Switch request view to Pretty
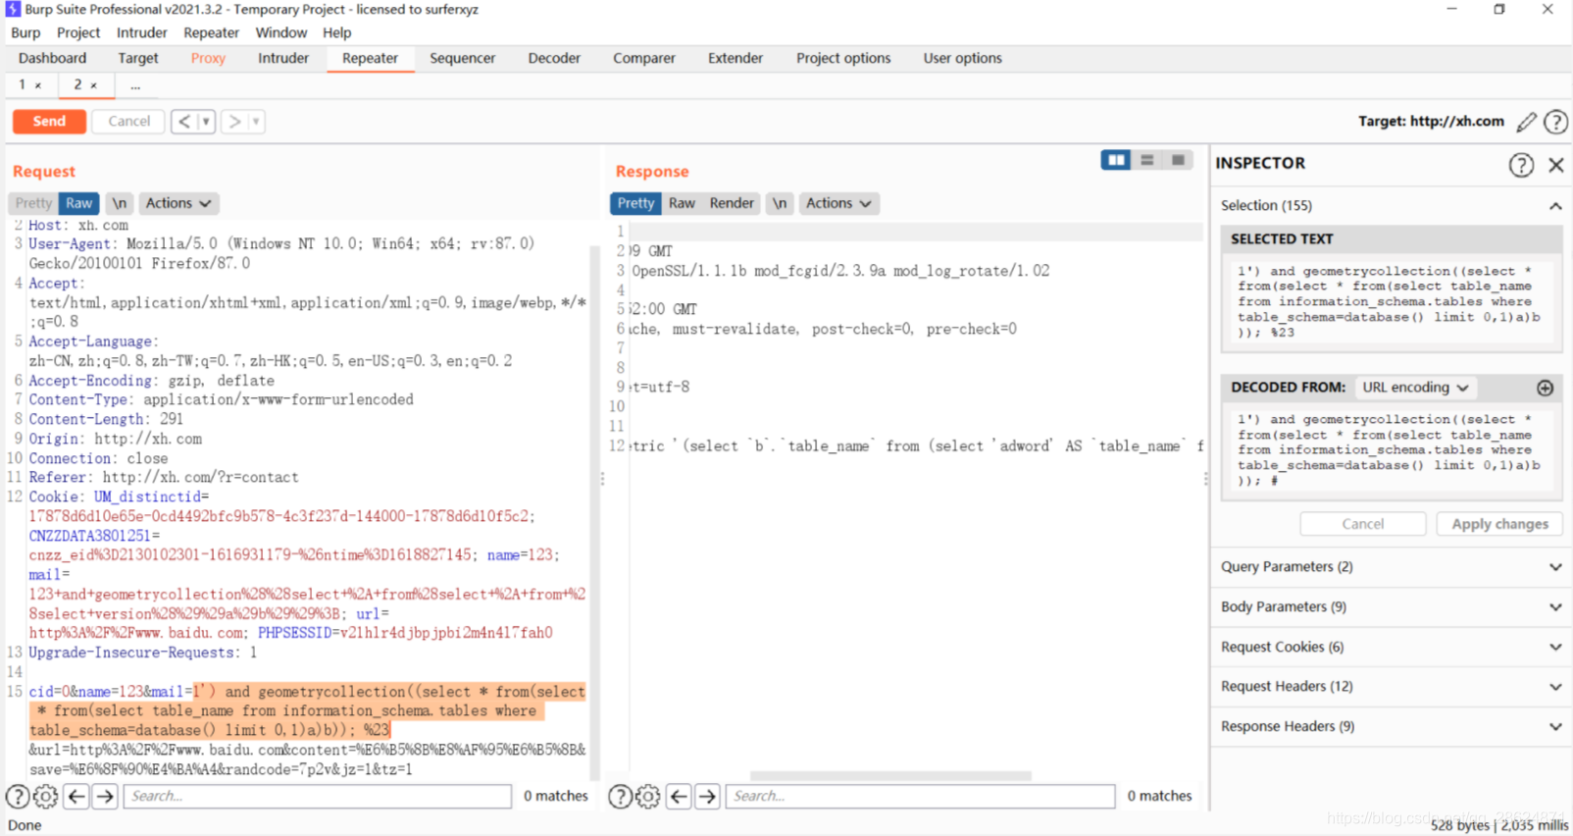Viewport: 1573px width, 836px height. click(33, 203)
